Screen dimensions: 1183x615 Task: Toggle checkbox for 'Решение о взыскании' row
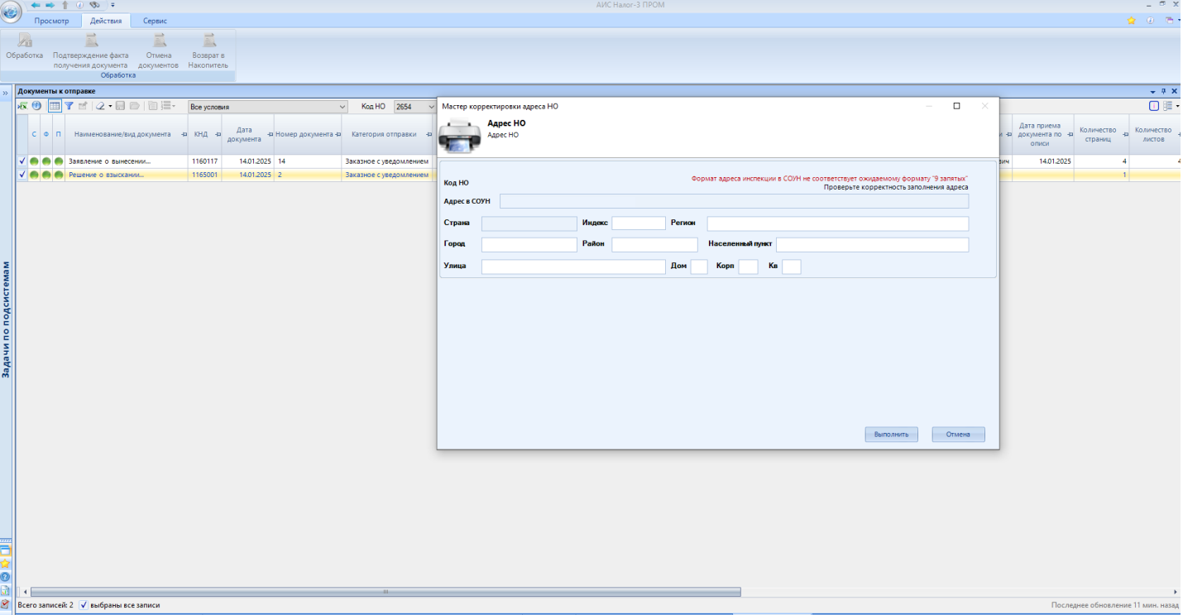(22, 175)
